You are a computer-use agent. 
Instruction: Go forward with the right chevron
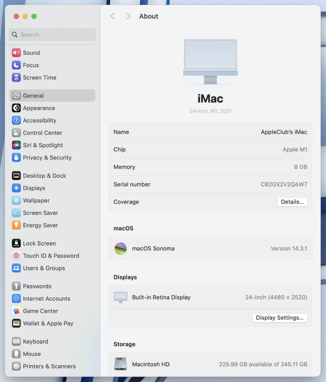[x=128, y=16]
